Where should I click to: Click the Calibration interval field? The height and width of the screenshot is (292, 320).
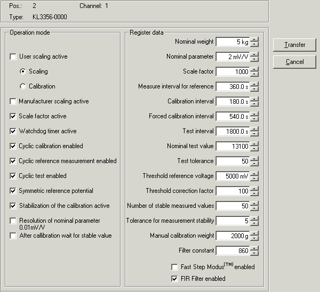point(233,102)
